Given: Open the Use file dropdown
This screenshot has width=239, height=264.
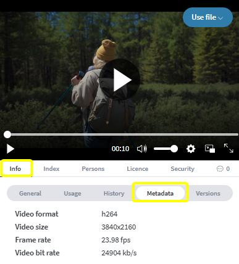Looking at the screenshot, I should [208, 17].
